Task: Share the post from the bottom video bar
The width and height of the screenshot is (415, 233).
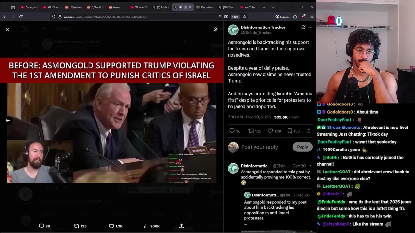Action: click(x=182, y=226)
